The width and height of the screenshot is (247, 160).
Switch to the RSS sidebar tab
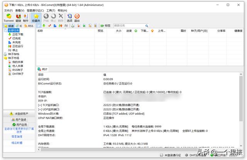pyautogui.click(x=29, y=26)
